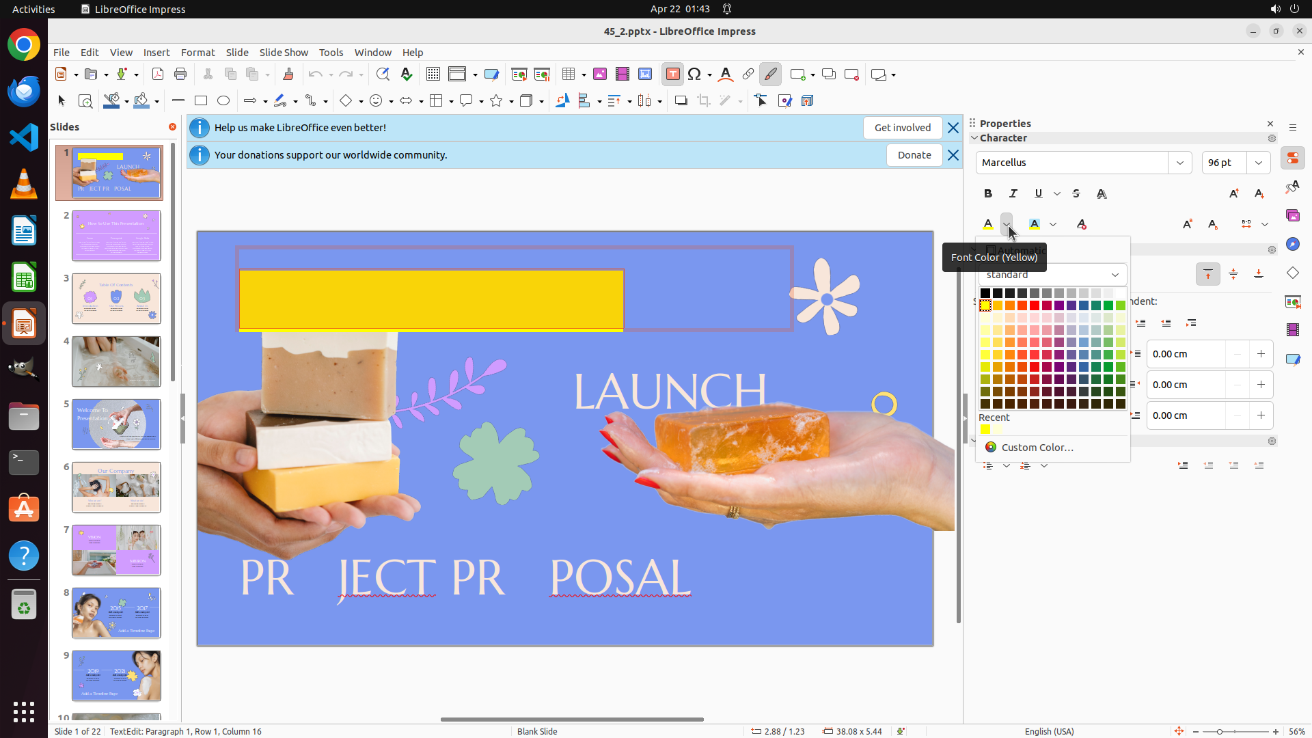Click the Insert Special Character icon
Screen dimensions: 1312x738
click(694, 74)
